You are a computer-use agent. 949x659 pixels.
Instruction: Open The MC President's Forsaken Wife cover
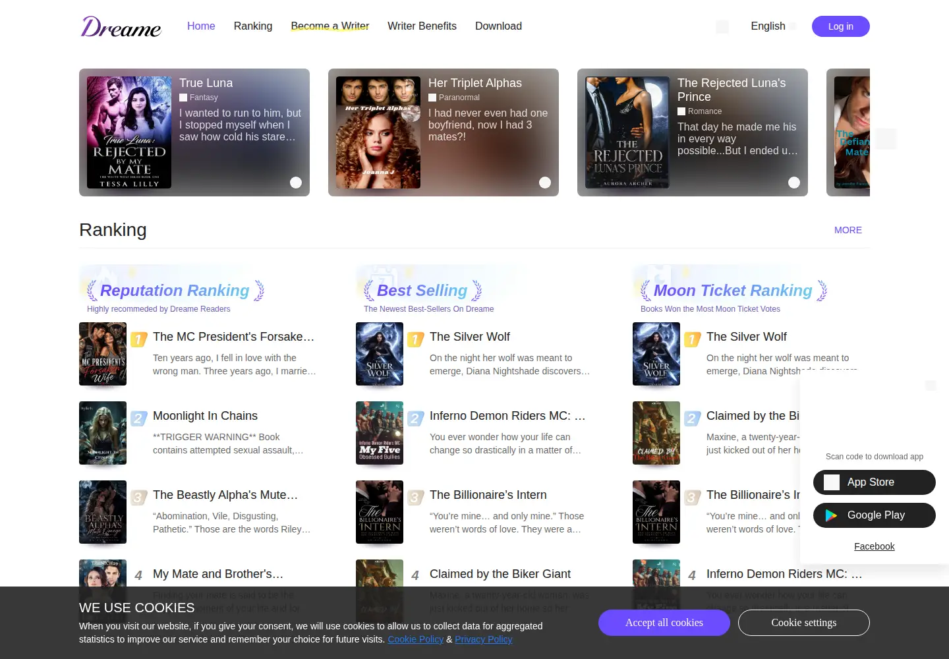coord(103,354)
